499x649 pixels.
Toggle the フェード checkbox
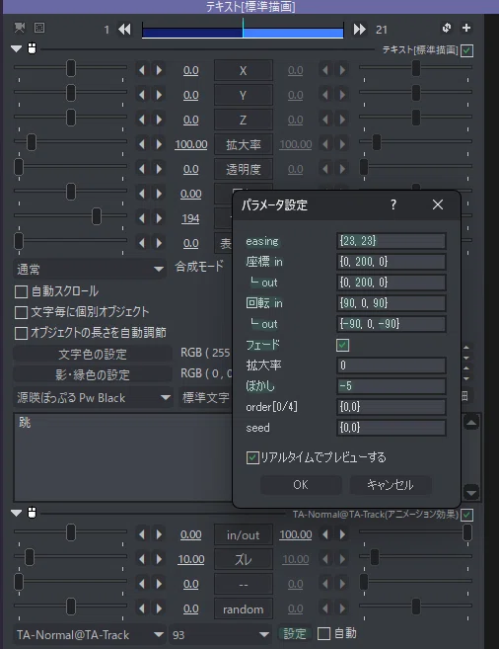(342, 345)
